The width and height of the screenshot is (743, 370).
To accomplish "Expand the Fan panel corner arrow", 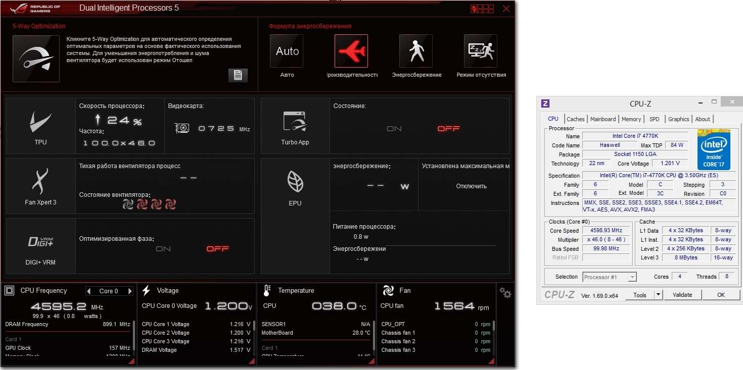I will (x=492, y=361).
